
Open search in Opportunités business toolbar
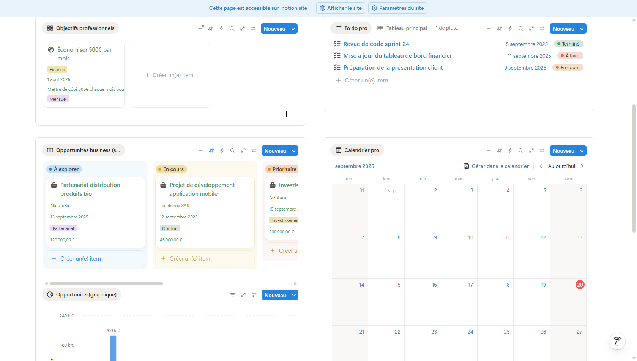coord(233,150)
